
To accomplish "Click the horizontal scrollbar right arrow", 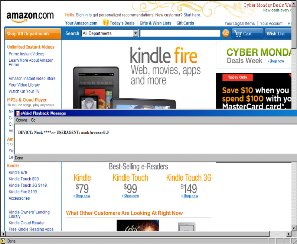I will point(289,234).
